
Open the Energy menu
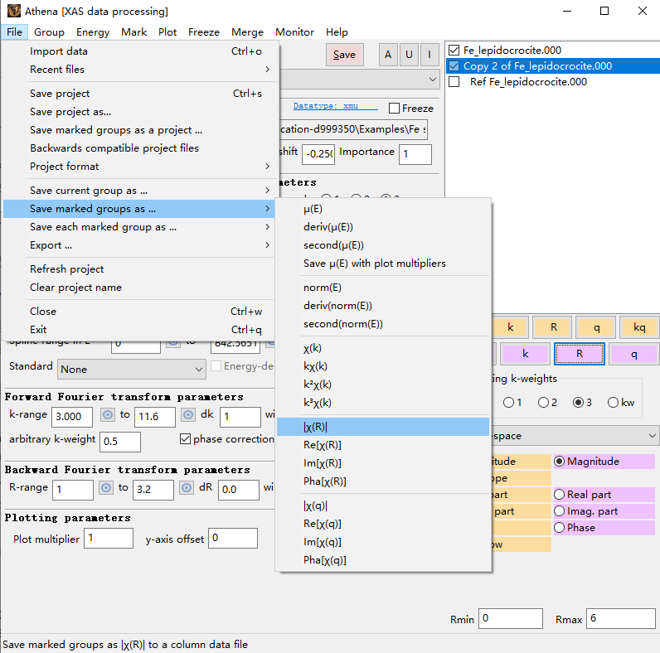click(93, 32)
